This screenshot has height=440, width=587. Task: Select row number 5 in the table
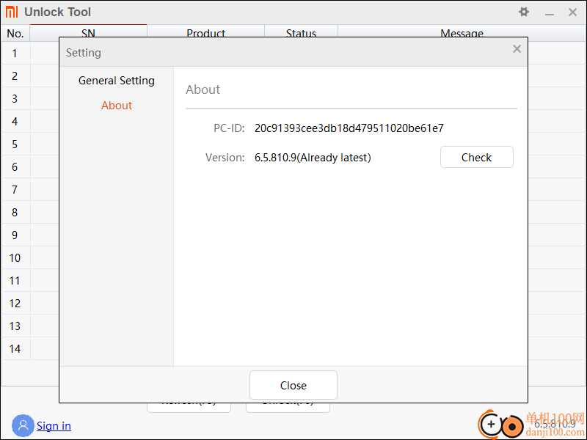point(15,144)
